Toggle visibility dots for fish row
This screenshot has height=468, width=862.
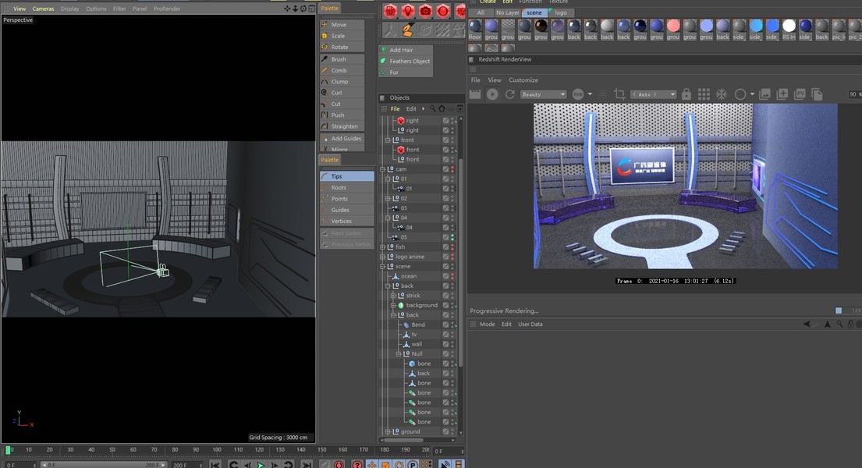[452, 247]
